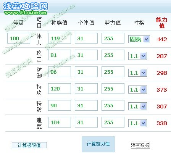Click the 清空数据 button
Image resolution: width=171 pixels, height=155 pixels.
click(140, 145)
